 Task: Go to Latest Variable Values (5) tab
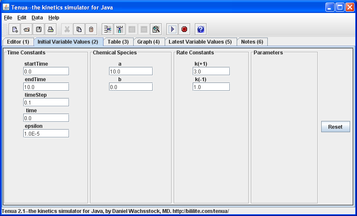click(x=200, y=42)
